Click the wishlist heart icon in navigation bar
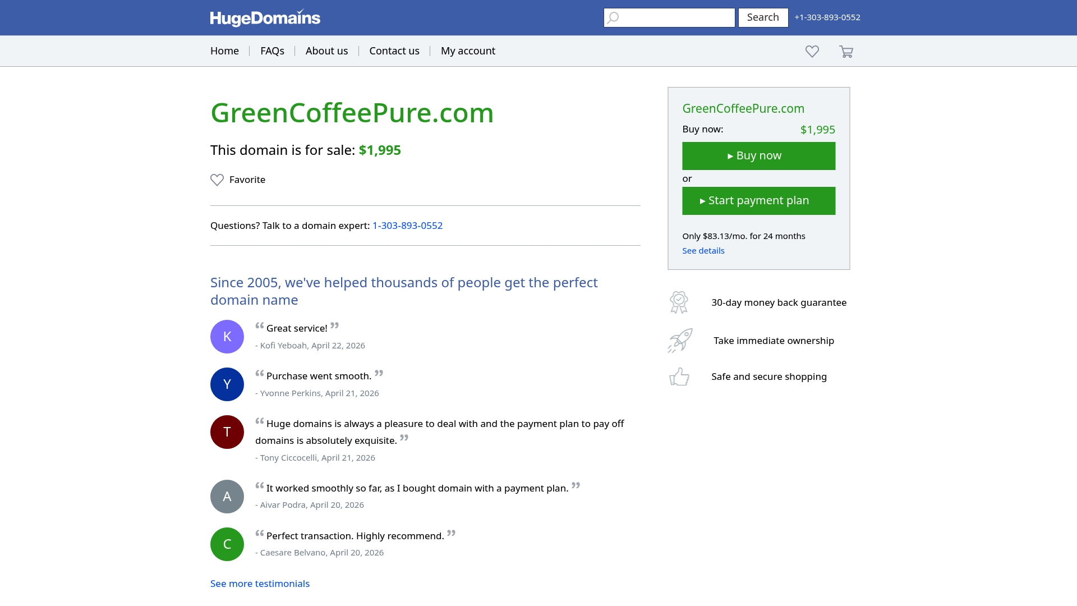This screenshot has width=1077, height=606. [x=812, y=51]
